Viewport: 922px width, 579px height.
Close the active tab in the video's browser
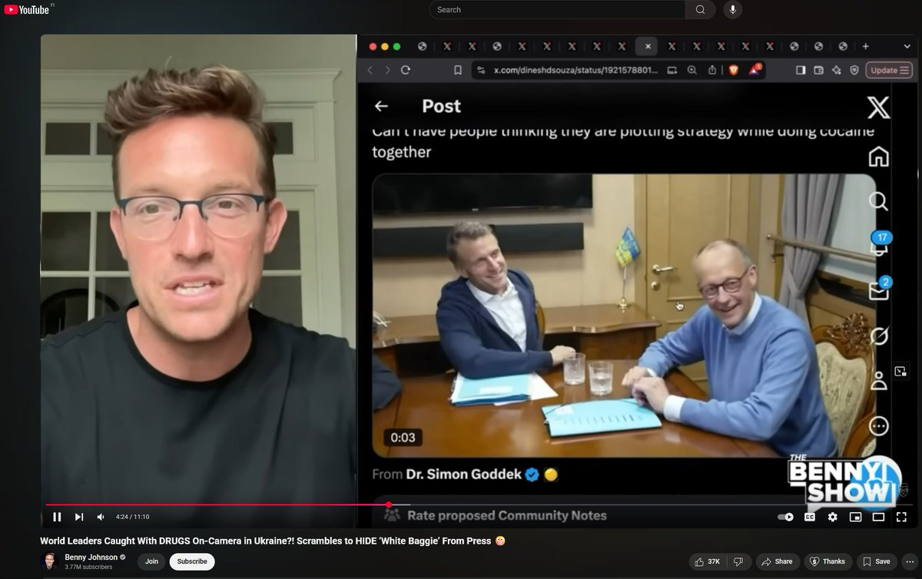(x=648, y=46)
